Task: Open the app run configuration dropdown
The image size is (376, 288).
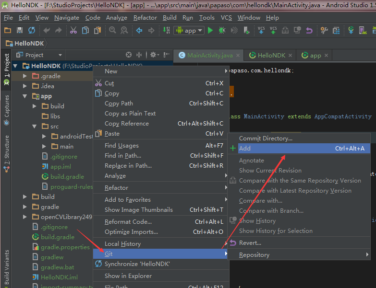Action: (189, 30)
